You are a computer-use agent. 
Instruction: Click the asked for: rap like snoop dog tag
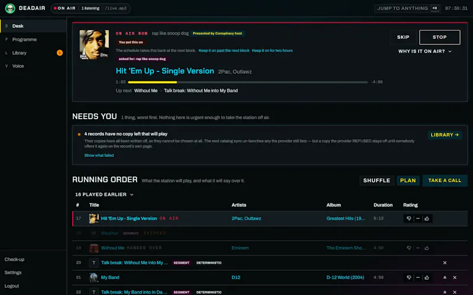tap(142, 59)
